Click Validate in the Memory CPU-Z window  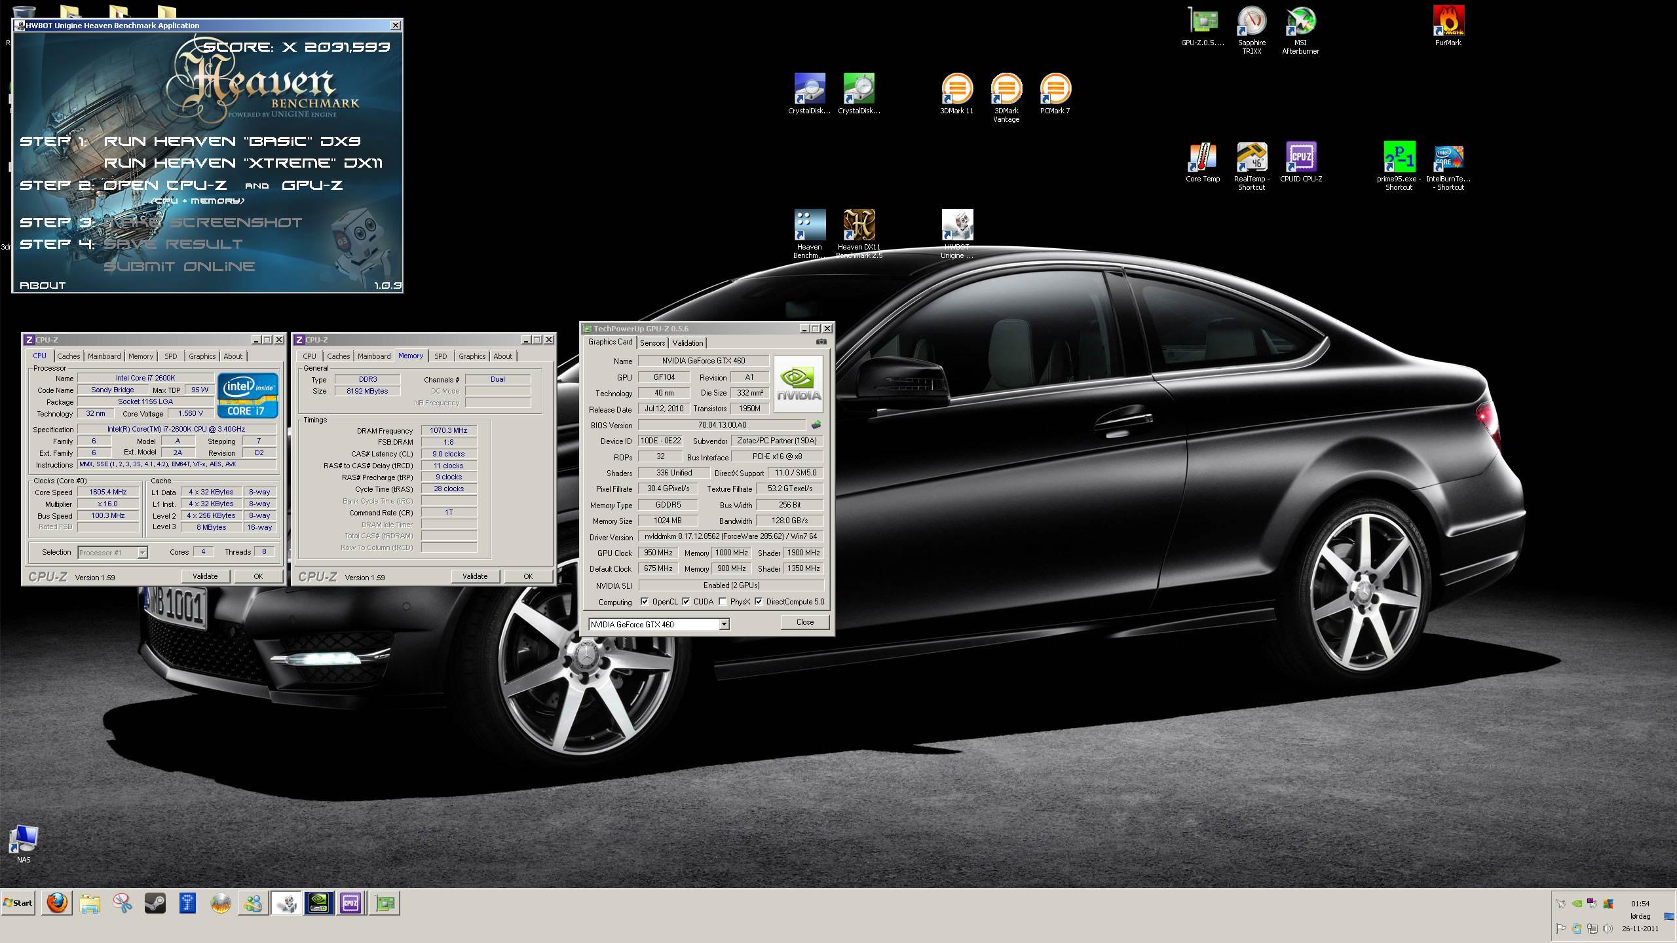coord(475,576)
